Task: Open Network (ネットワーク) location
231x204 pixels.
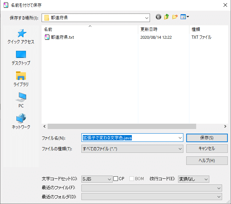Action: 21,121
